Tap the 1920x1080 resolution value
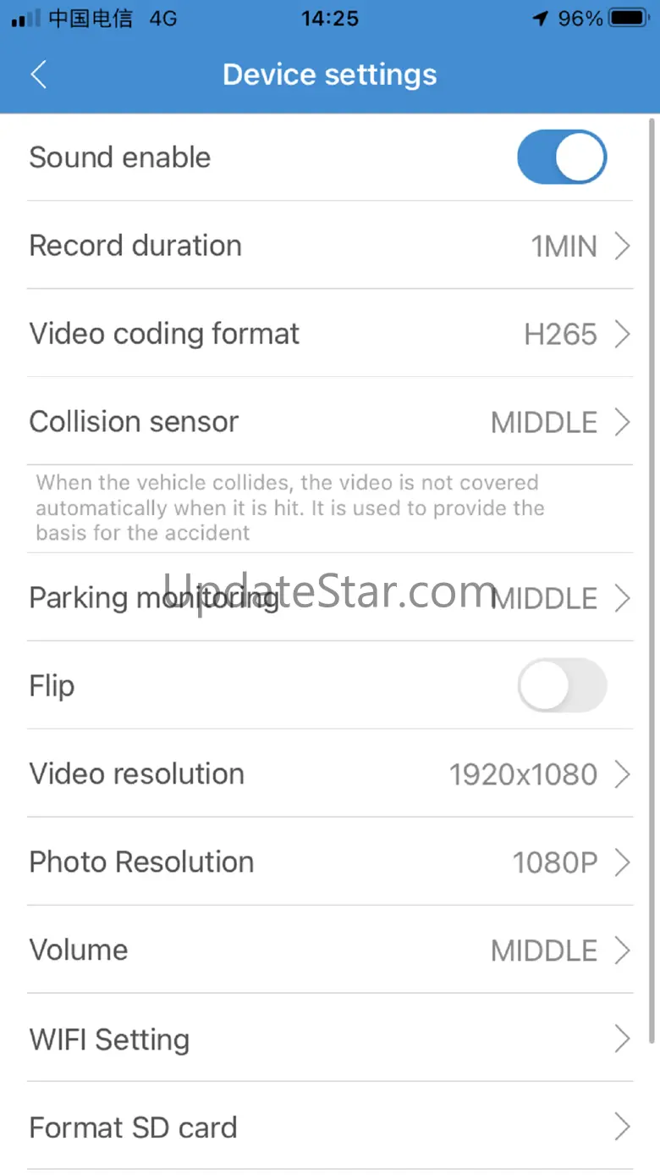 tap(523, 774)
